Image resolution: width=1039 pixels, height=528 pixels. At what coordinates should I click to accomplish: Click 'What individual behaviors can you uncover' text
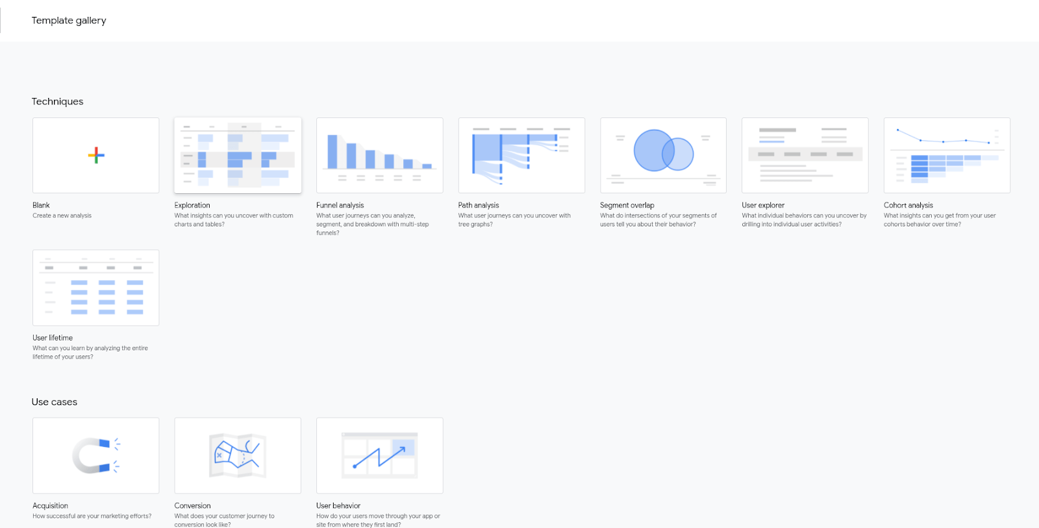click(804, 215)
